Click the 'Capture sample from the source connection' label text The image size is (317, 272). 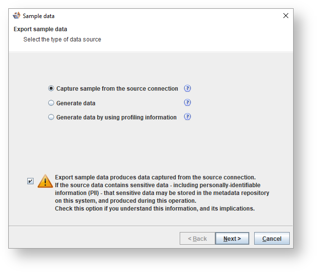[117, 89]
